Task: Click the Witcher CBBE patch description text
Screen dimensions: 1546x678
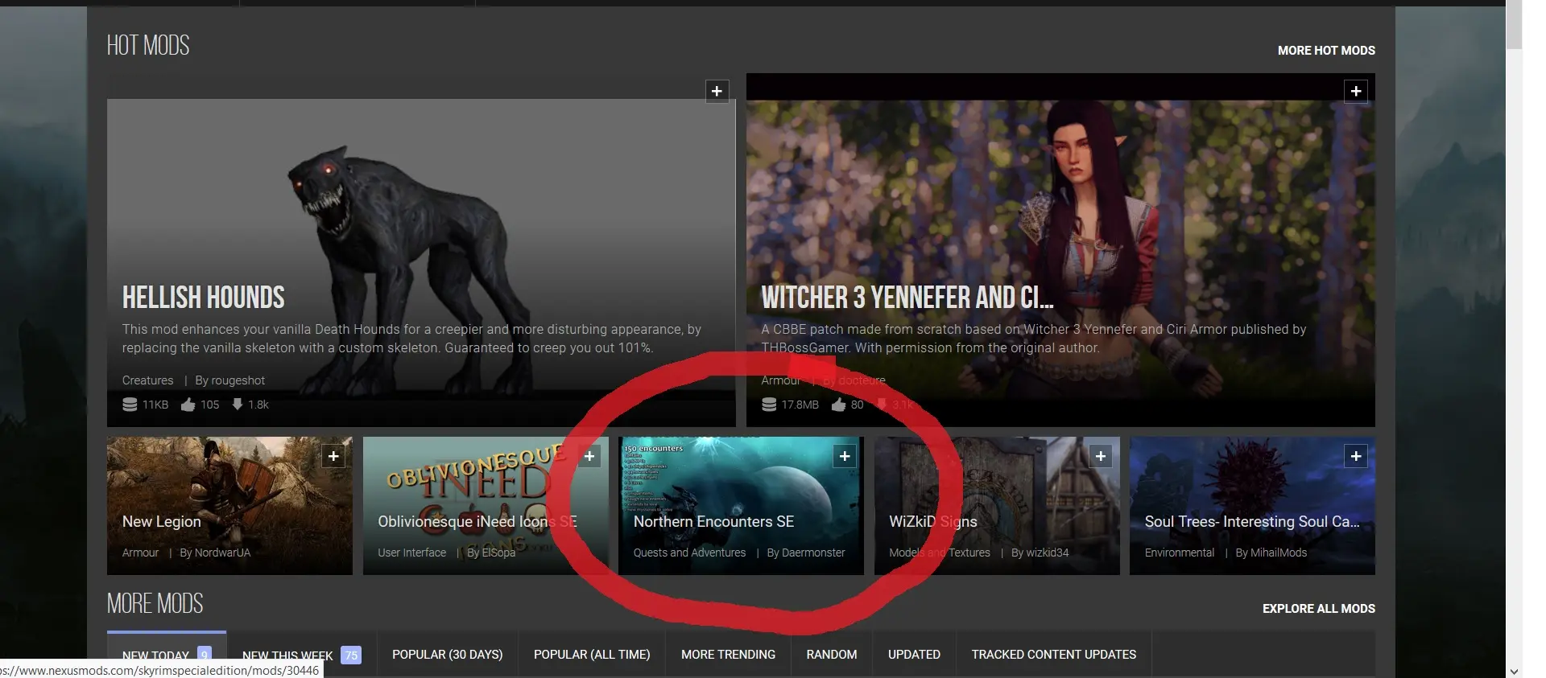Action: click(x=1034, y=339)
